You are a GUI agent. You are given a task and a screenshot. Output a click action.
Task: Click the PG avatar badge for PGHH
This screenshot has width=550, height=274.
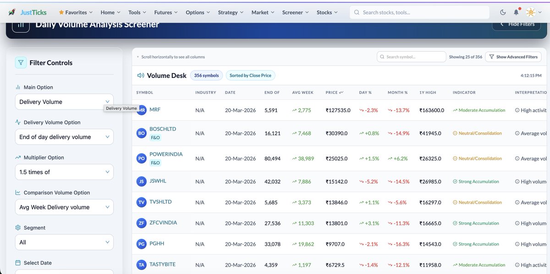[x=142, y=244]
